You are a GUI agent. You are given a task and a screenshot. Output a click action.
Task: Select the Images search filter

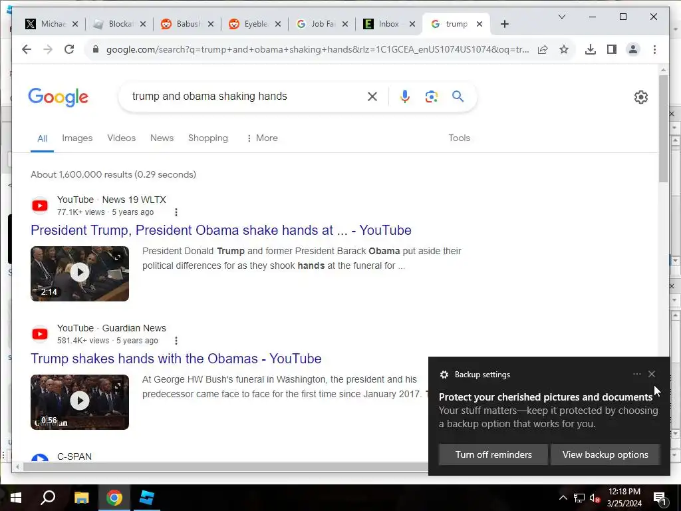[77, 138]
